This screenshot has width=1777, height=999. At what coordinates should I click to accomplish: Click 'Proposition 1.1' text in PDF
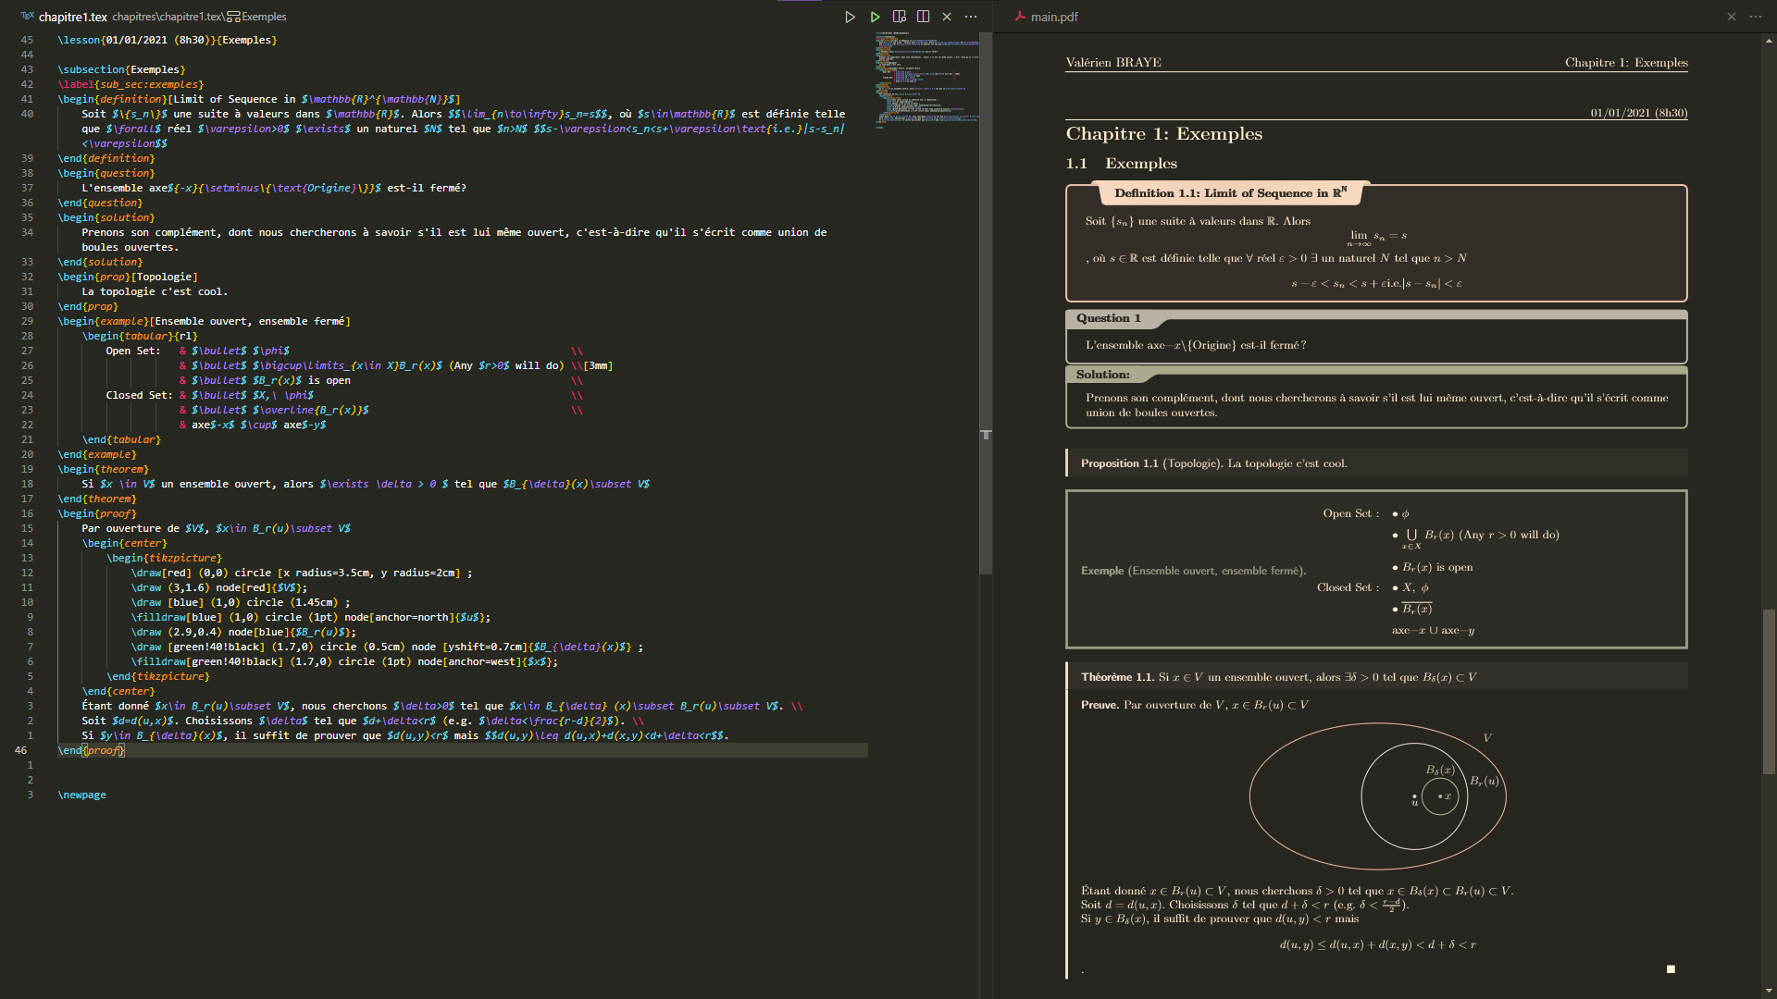point(1119,463)
